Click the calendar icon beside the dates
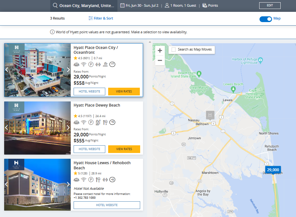Screen dimensions: 296x217 click(x=122, y=5)
